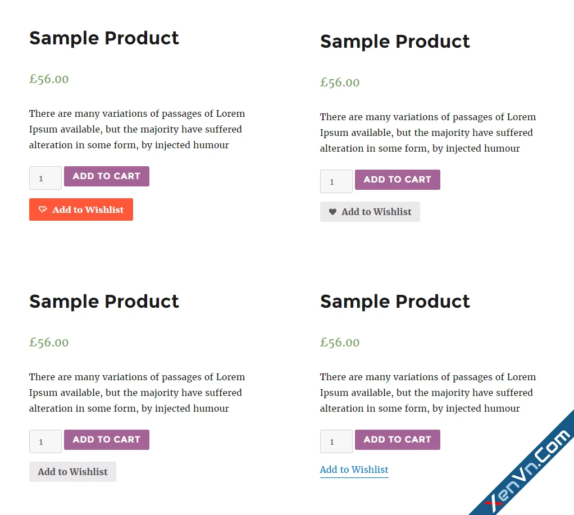The width and height of the screenshot is (574, 515).
Task: Open the top-left 'Sample Product' title link
Action: click(x=104, y=38)
